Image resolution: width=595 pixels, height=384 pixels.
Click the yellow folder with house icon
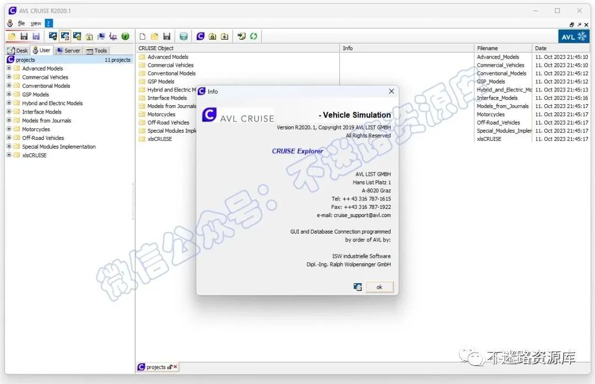213,36
